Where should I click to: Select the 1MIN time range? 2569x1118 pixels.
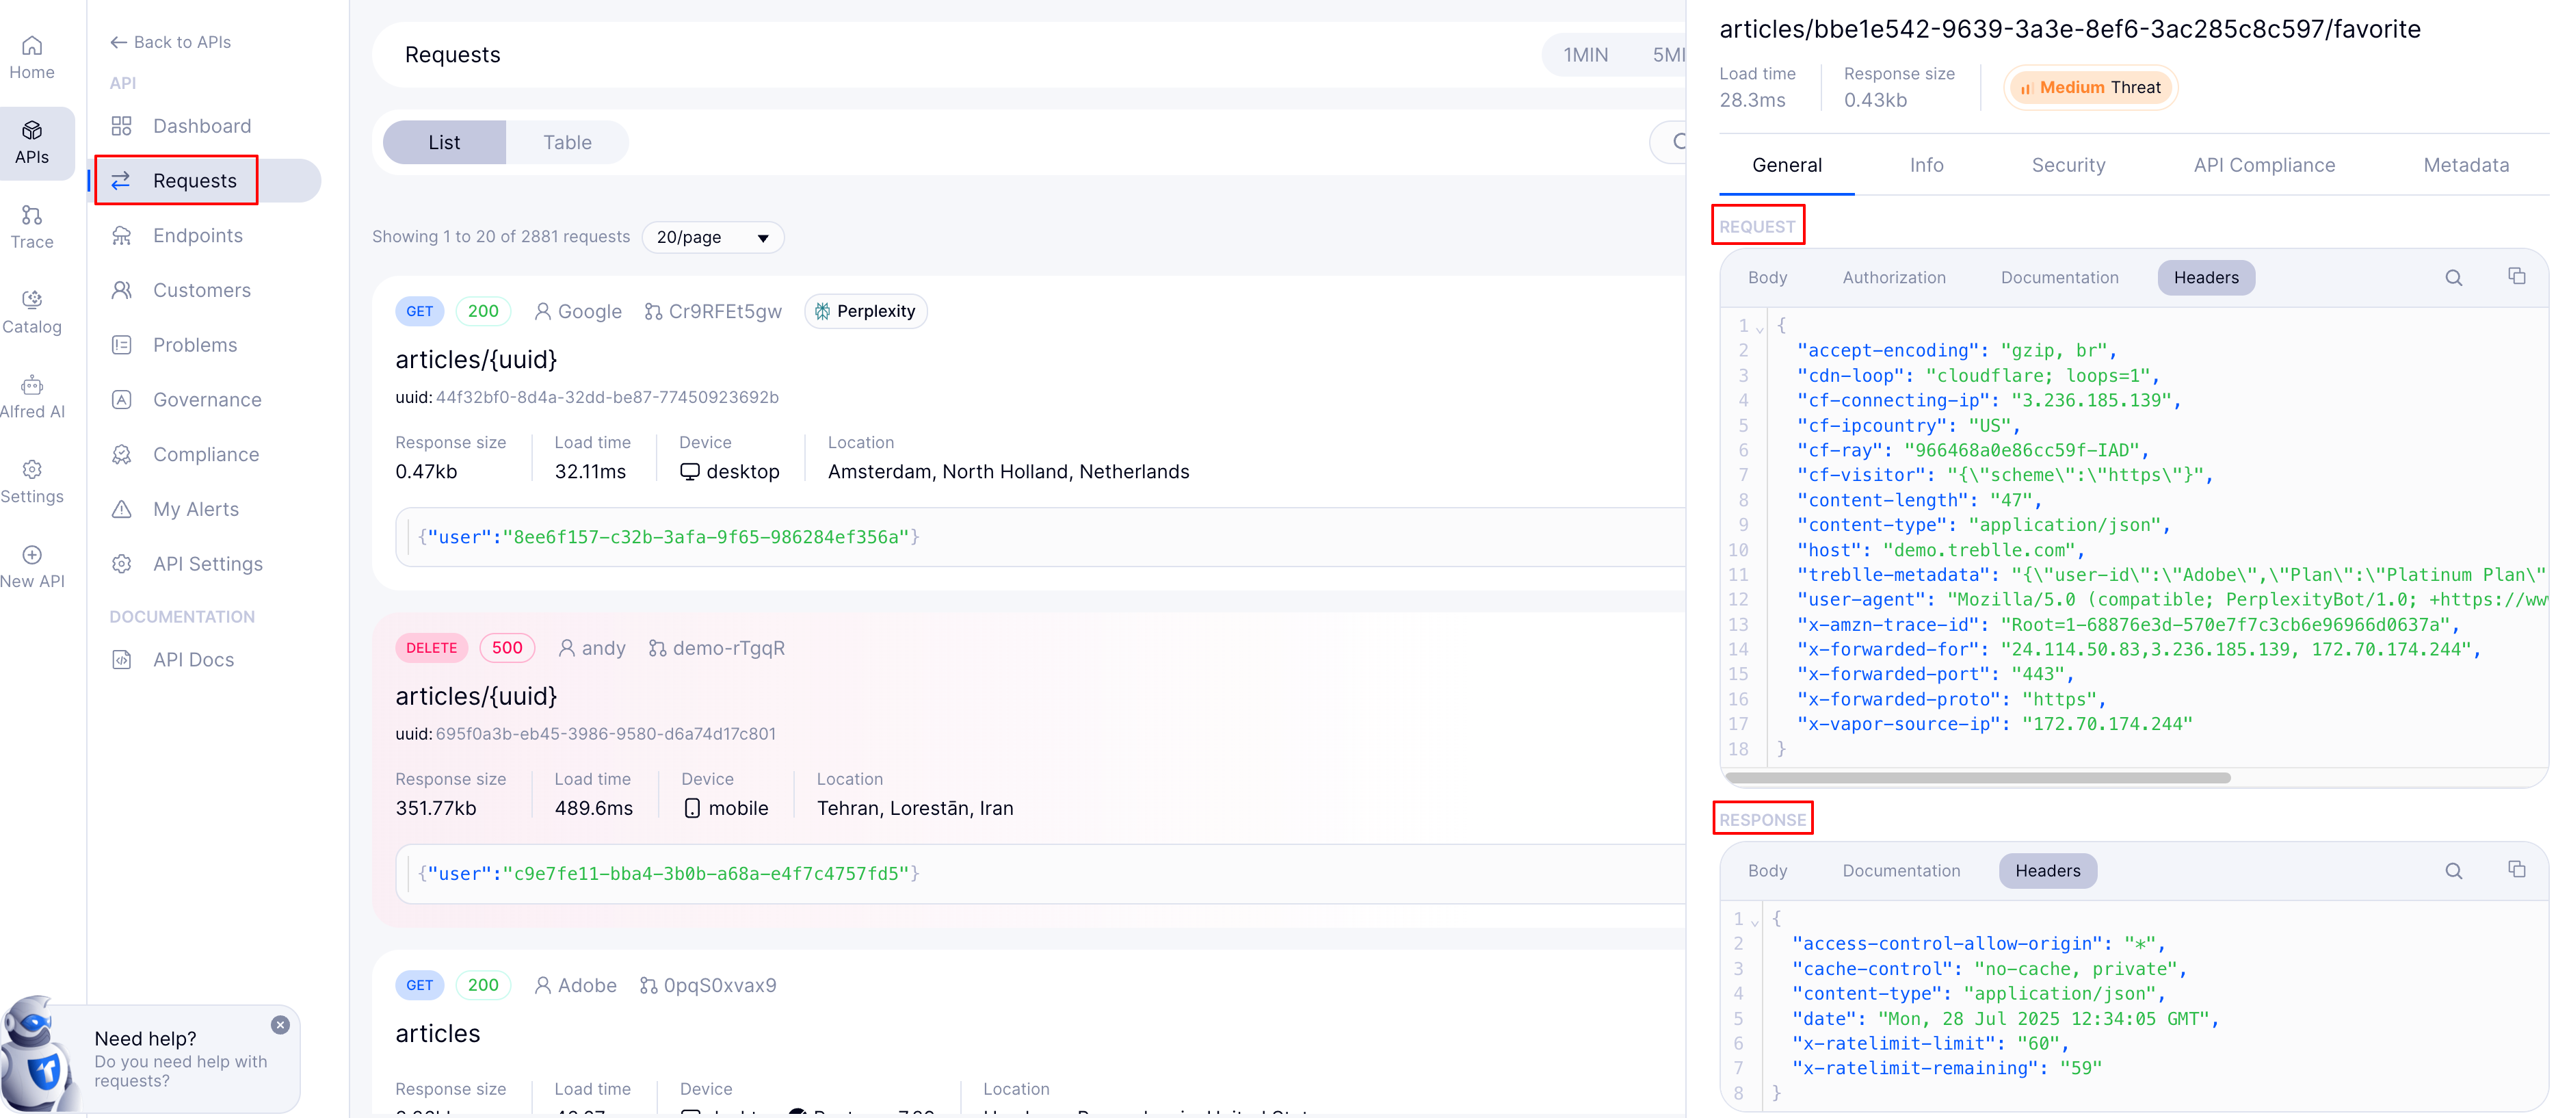coord(1585,55)
